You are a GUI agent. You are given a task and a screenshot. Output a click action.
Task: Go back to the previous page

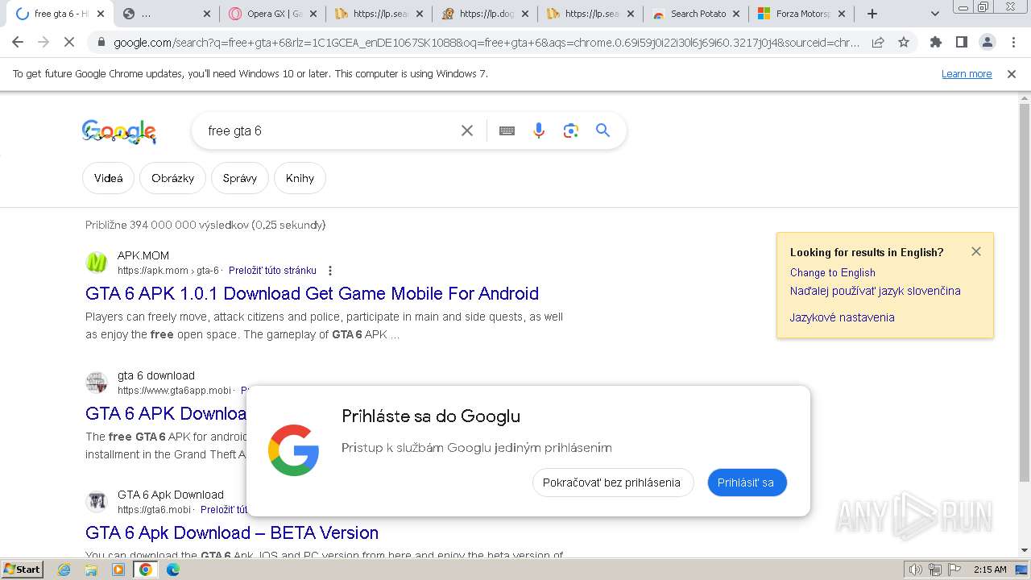18,43
